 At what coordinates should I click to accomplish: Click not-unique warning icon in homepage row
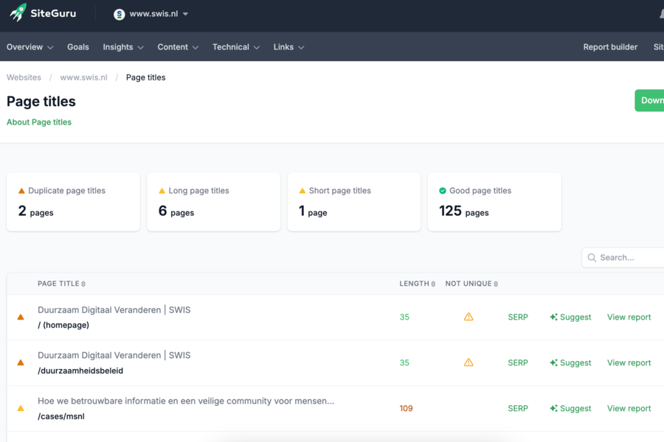(468, 316)
